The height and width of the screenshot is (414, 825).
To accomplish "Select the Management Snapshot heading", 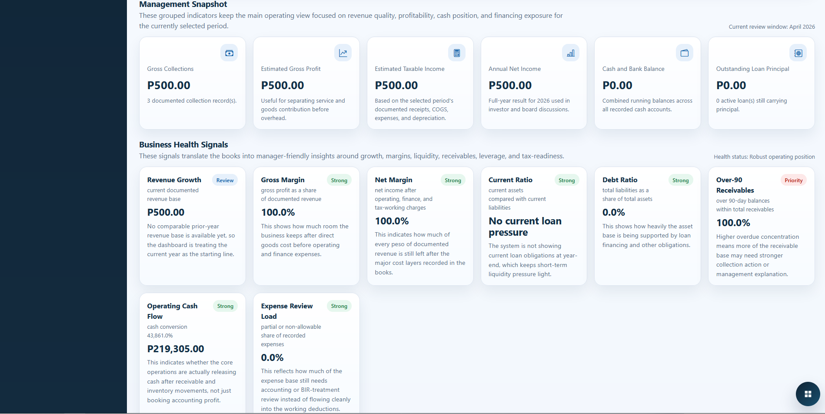I will (x=183, y=4).
